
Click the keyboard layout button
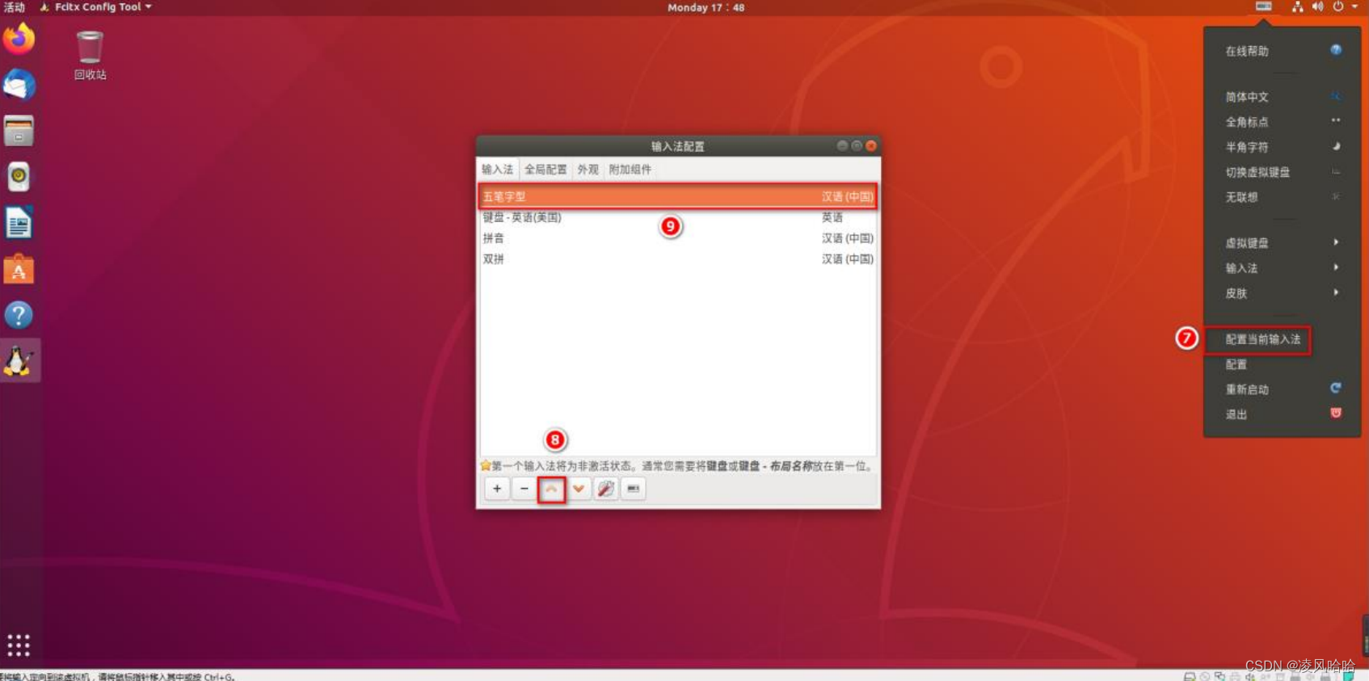click(x=634, y=489)
